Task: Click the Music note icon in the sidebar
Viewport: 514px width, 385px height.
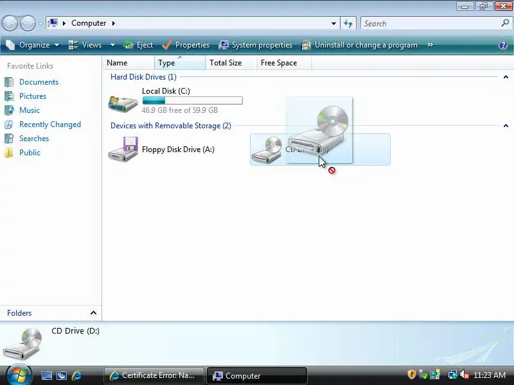Action: pos(9,110)
